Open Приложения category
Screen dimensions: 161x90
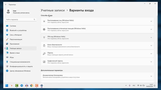tap(21, 44)
